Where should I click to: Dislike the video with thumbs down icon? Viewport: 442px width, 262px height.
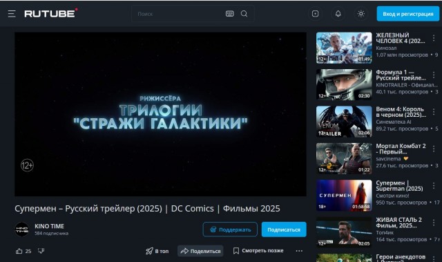[x=41, y=251]
